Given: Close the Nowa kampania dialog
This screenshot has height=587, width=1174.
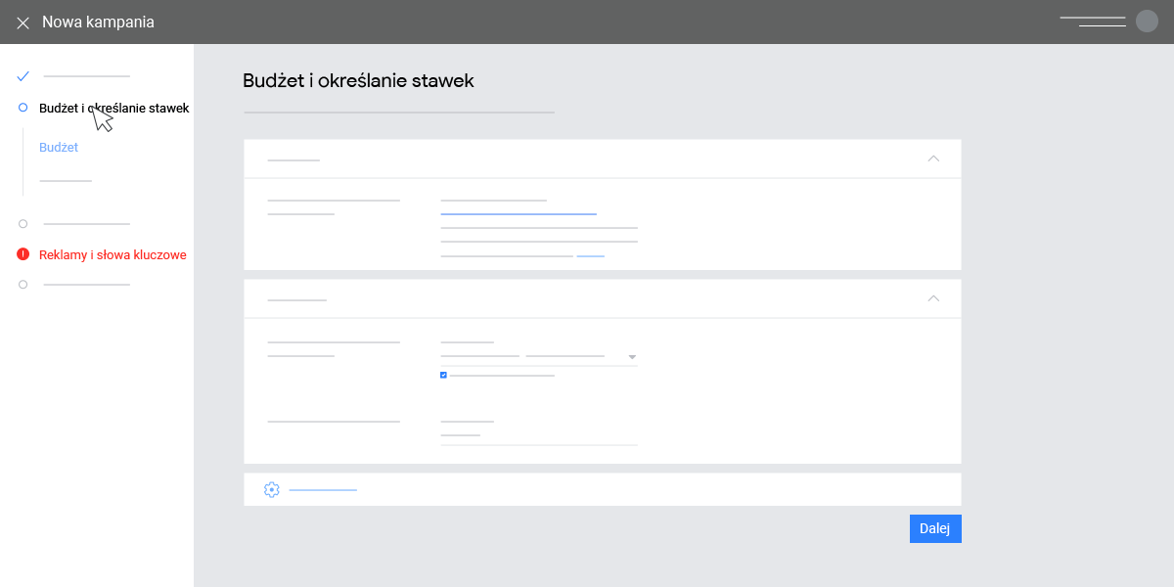Looking at the screenshot, I should 23,23.
